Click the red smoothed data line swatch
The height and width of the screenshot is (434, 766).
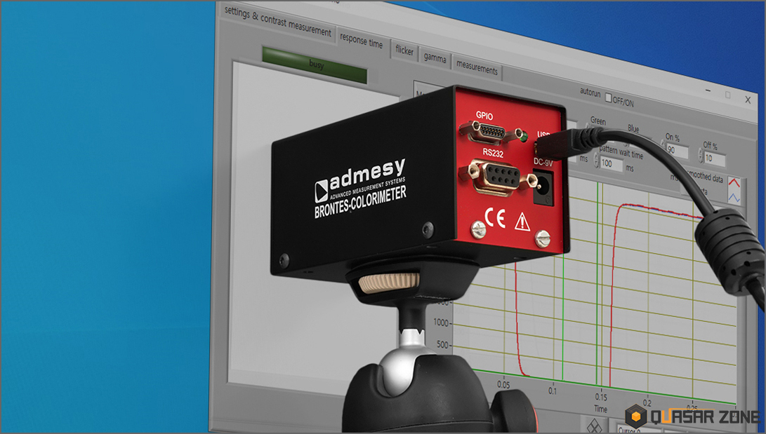pyautogui.click(x=734, y=184)
